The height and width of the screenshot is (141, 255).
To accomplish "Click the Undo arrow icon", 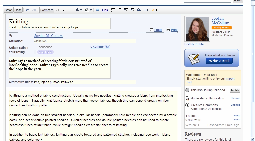I will tap(28, 10).
